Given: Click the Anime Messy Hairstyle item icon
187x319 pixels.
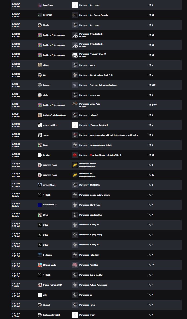Looking at the screenshot, I should point(75,155).
